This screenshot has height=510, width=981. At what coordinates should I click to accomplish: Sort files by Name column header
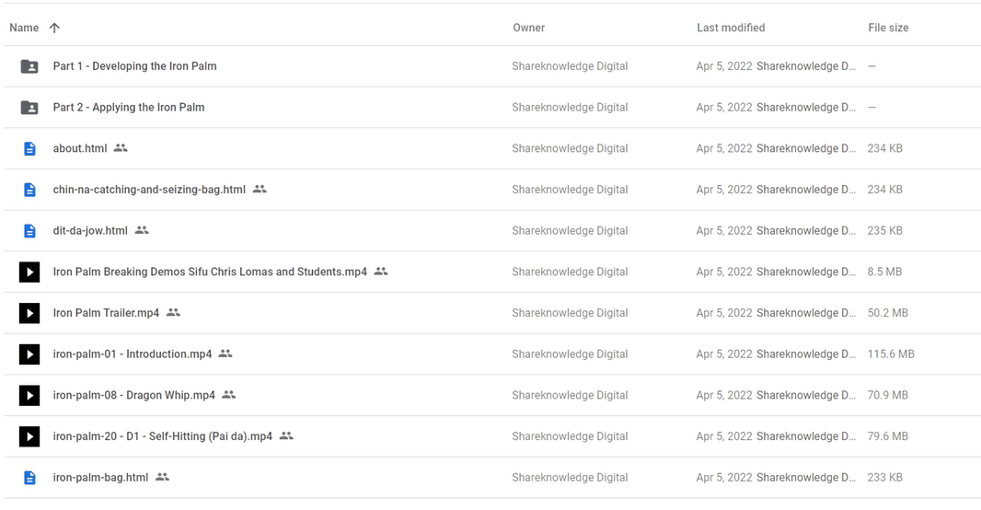[24, 28]
